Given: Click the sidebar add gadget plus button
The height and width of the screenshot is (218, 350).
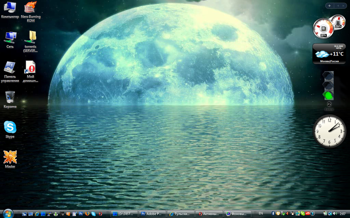Looking at the screenshot, I should (329, 6).
